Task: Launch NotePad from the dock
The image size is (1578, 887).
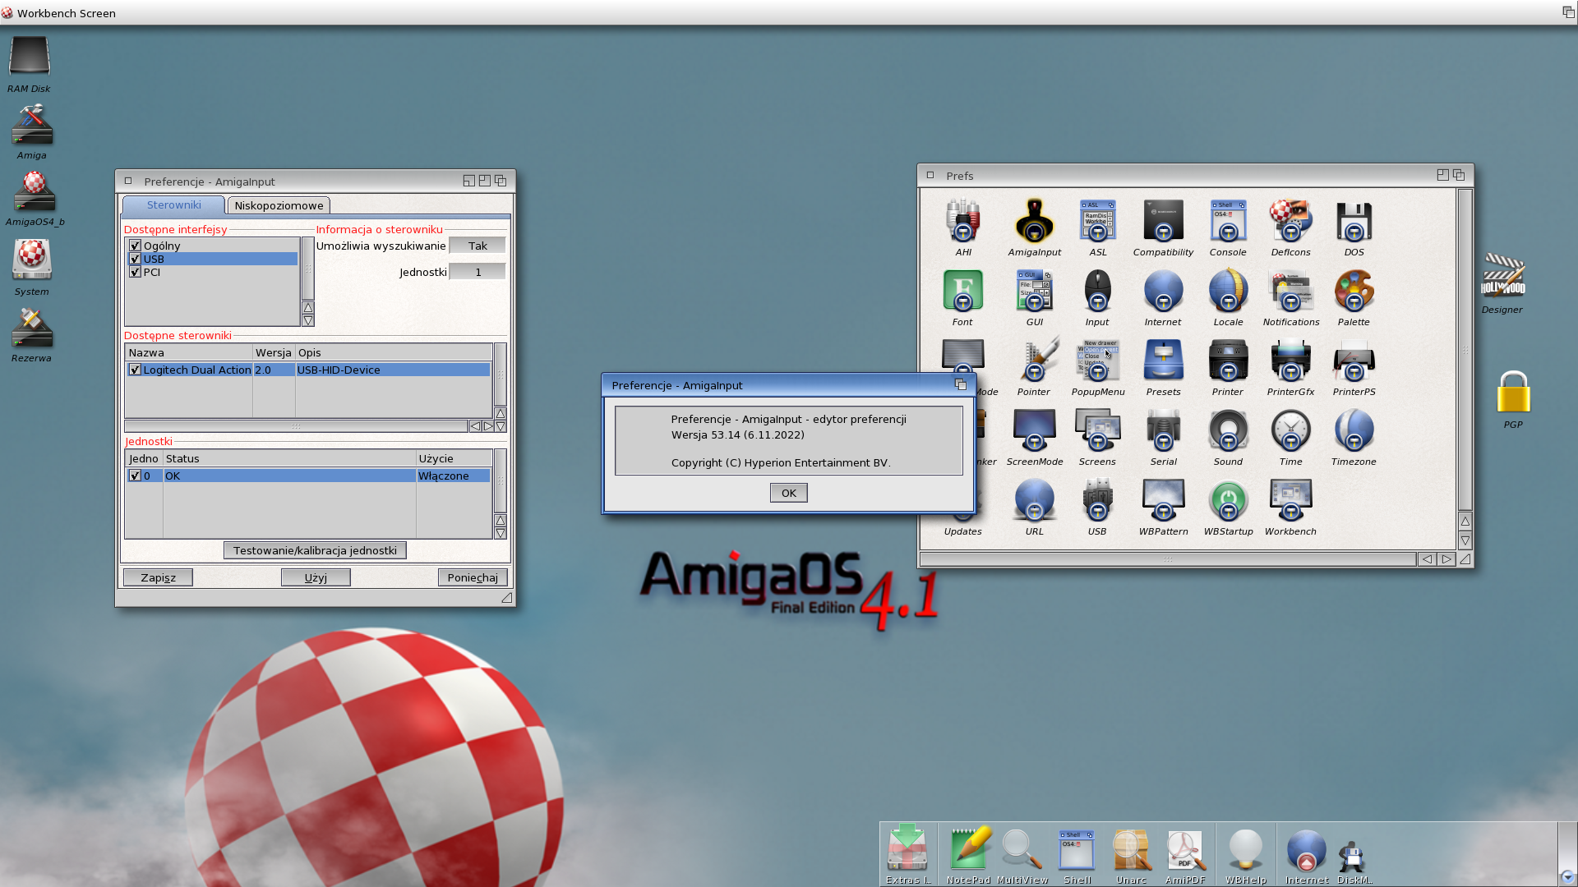Action: 968,851
